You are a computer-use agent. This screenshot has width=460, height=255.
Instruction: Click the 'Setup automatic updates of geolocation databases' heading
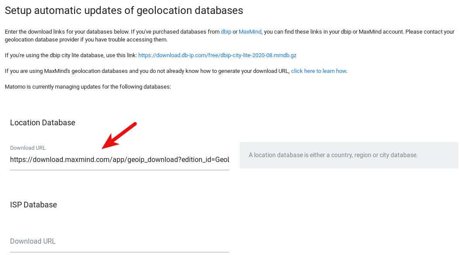(x=124, y=10)
